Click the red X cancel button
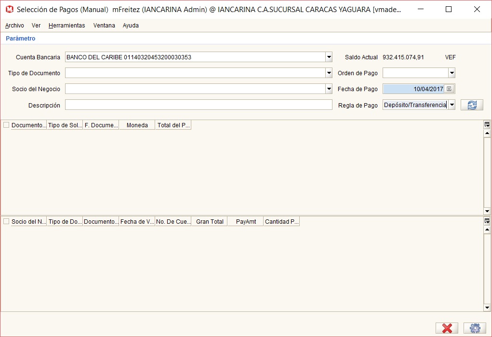492x337 pixels. (447, 328)
